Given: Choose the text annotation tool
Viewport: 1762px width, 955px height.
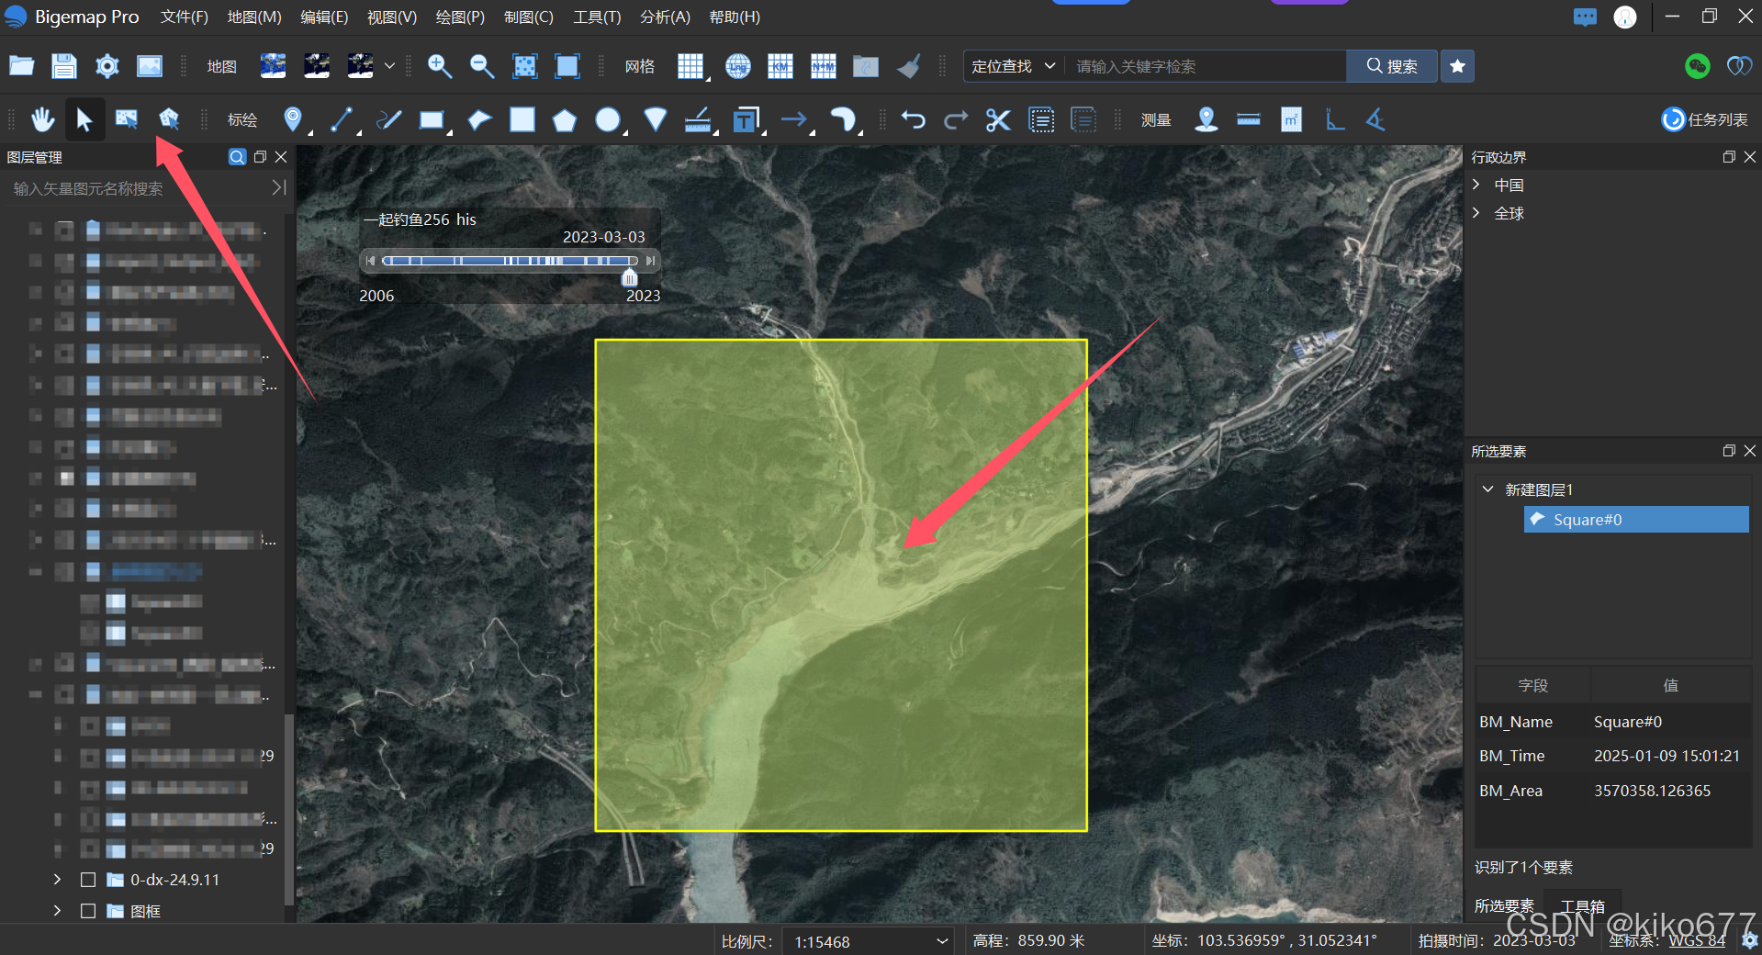Looking at the screenshot, I should click(x=746, y=120).
